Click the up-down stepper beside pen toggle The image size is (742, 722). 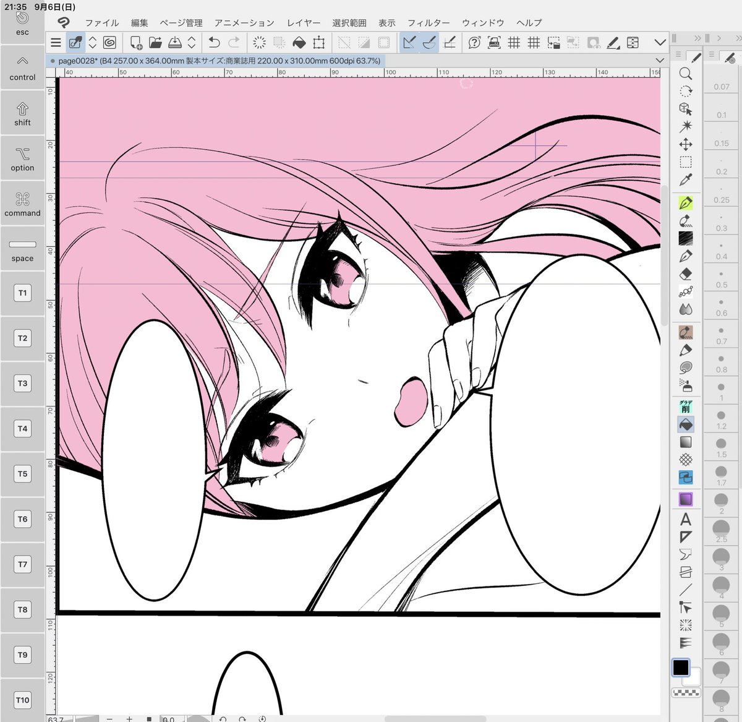[x=93, y=42]
